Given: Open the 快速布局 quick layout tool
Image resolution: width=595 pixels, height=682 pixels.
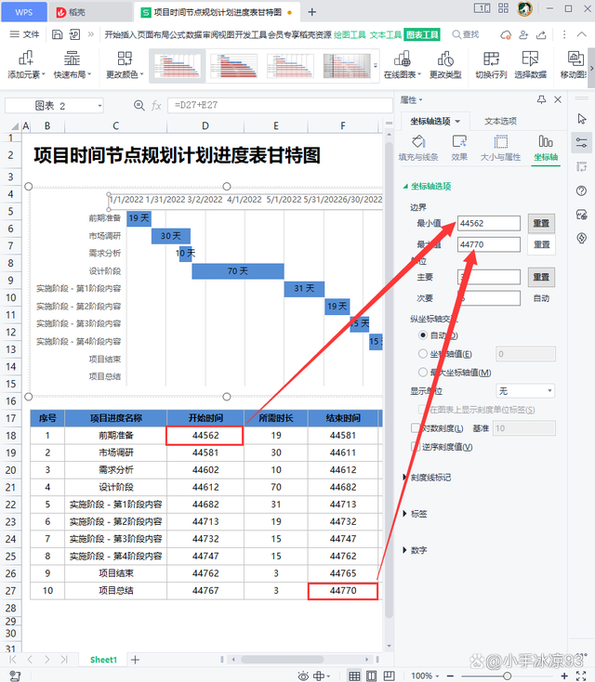Looking at the screenshot, I should pyautogui.click(x=73, y=65).
